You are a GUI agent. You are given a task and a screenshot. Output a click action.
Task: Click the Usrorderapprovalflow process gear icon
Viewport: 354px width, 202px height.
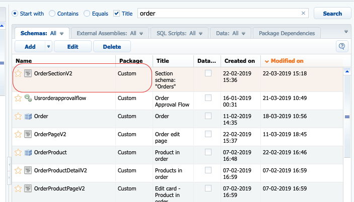[x=28, y=98]
